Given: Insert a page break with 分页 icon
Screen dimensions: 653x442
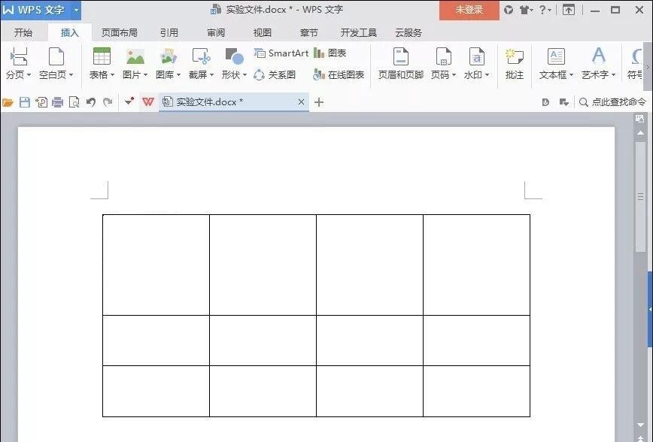Looking at the screenshot, I should [19, 57].
